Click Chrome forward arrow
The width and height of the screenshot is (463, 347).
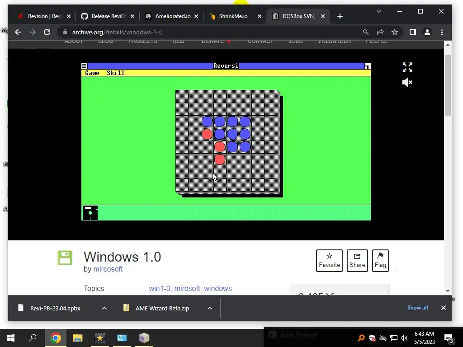coord(33,32)
